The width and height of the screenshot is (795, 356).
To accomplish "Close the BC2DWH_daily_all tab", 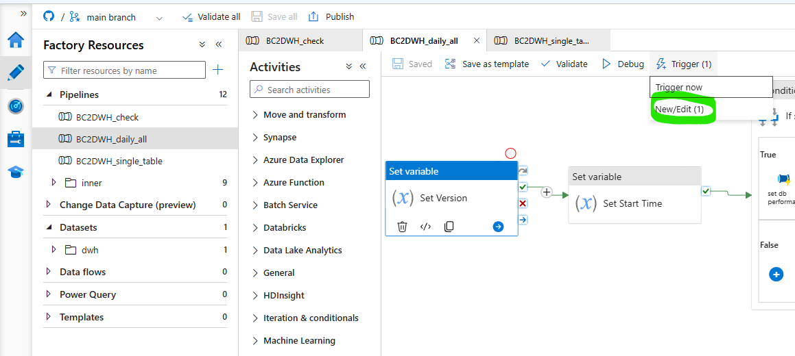I will pyautogui.click(x=476, y=41).
